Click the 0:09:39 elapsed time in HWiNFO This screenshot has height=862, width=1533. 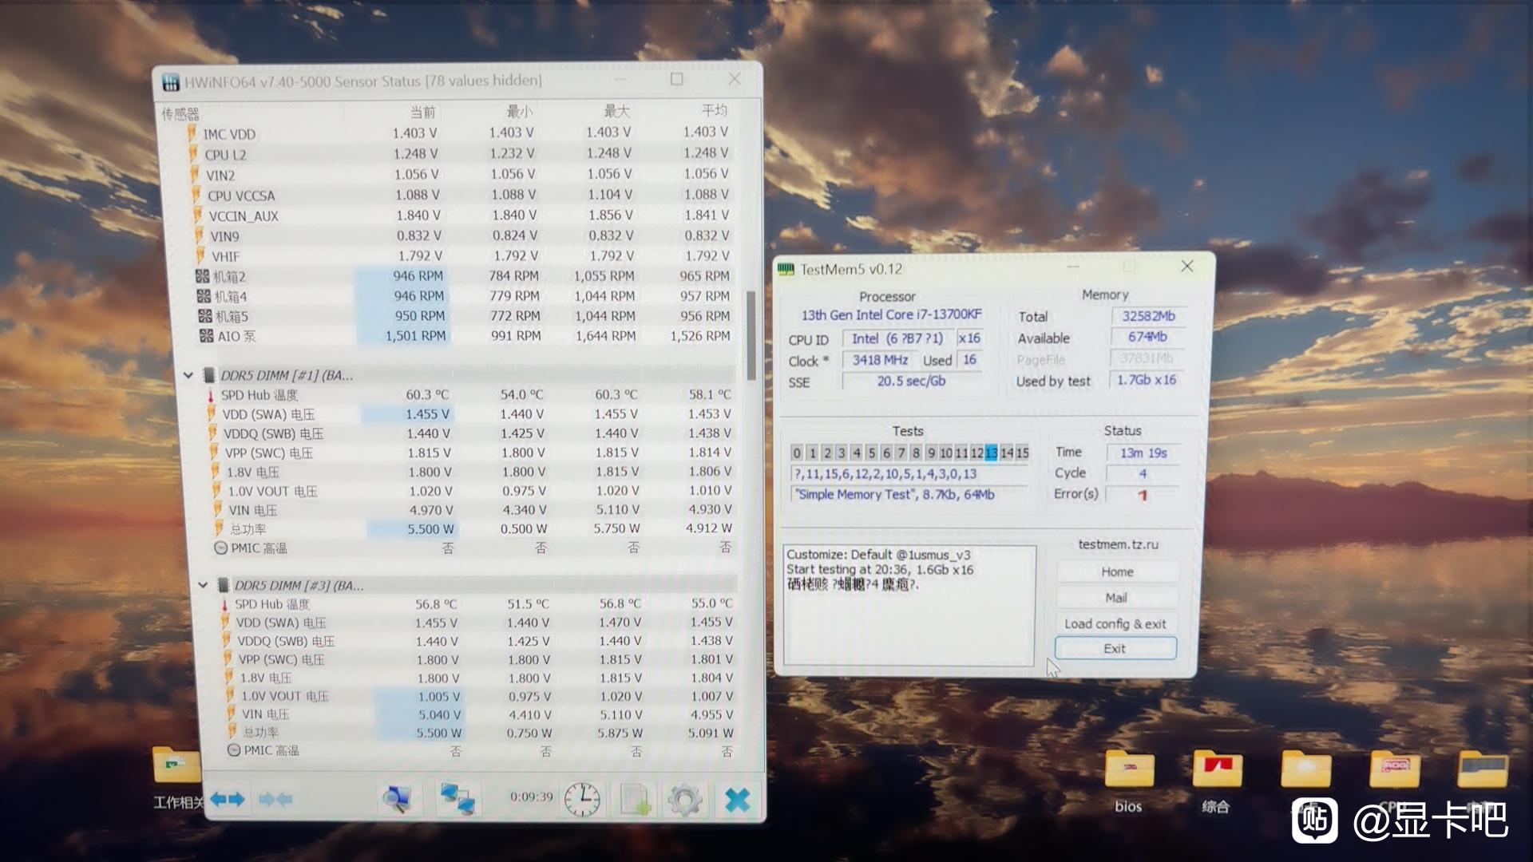pos(532,797)
